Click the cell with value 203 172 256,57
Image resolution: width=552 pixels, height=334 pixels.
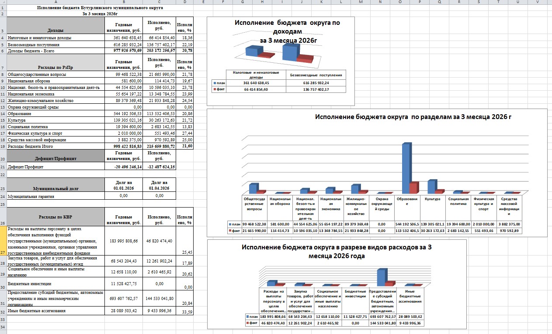pos(159,51)
